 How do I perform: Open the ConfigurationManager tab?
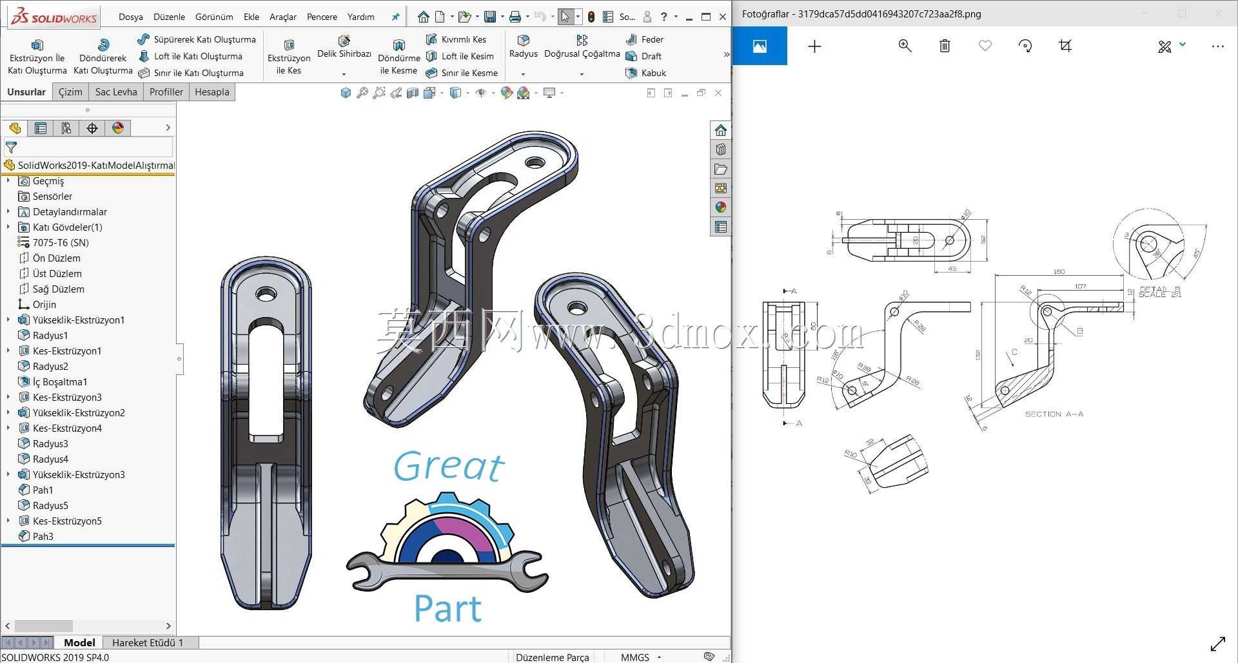point(66,128)
